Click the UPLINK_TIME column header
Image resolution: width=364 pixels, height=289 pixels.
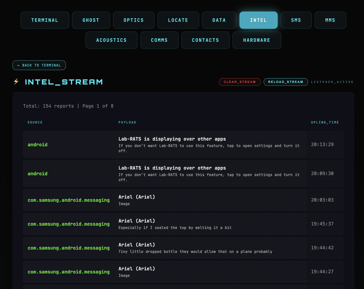click(325, 122)
